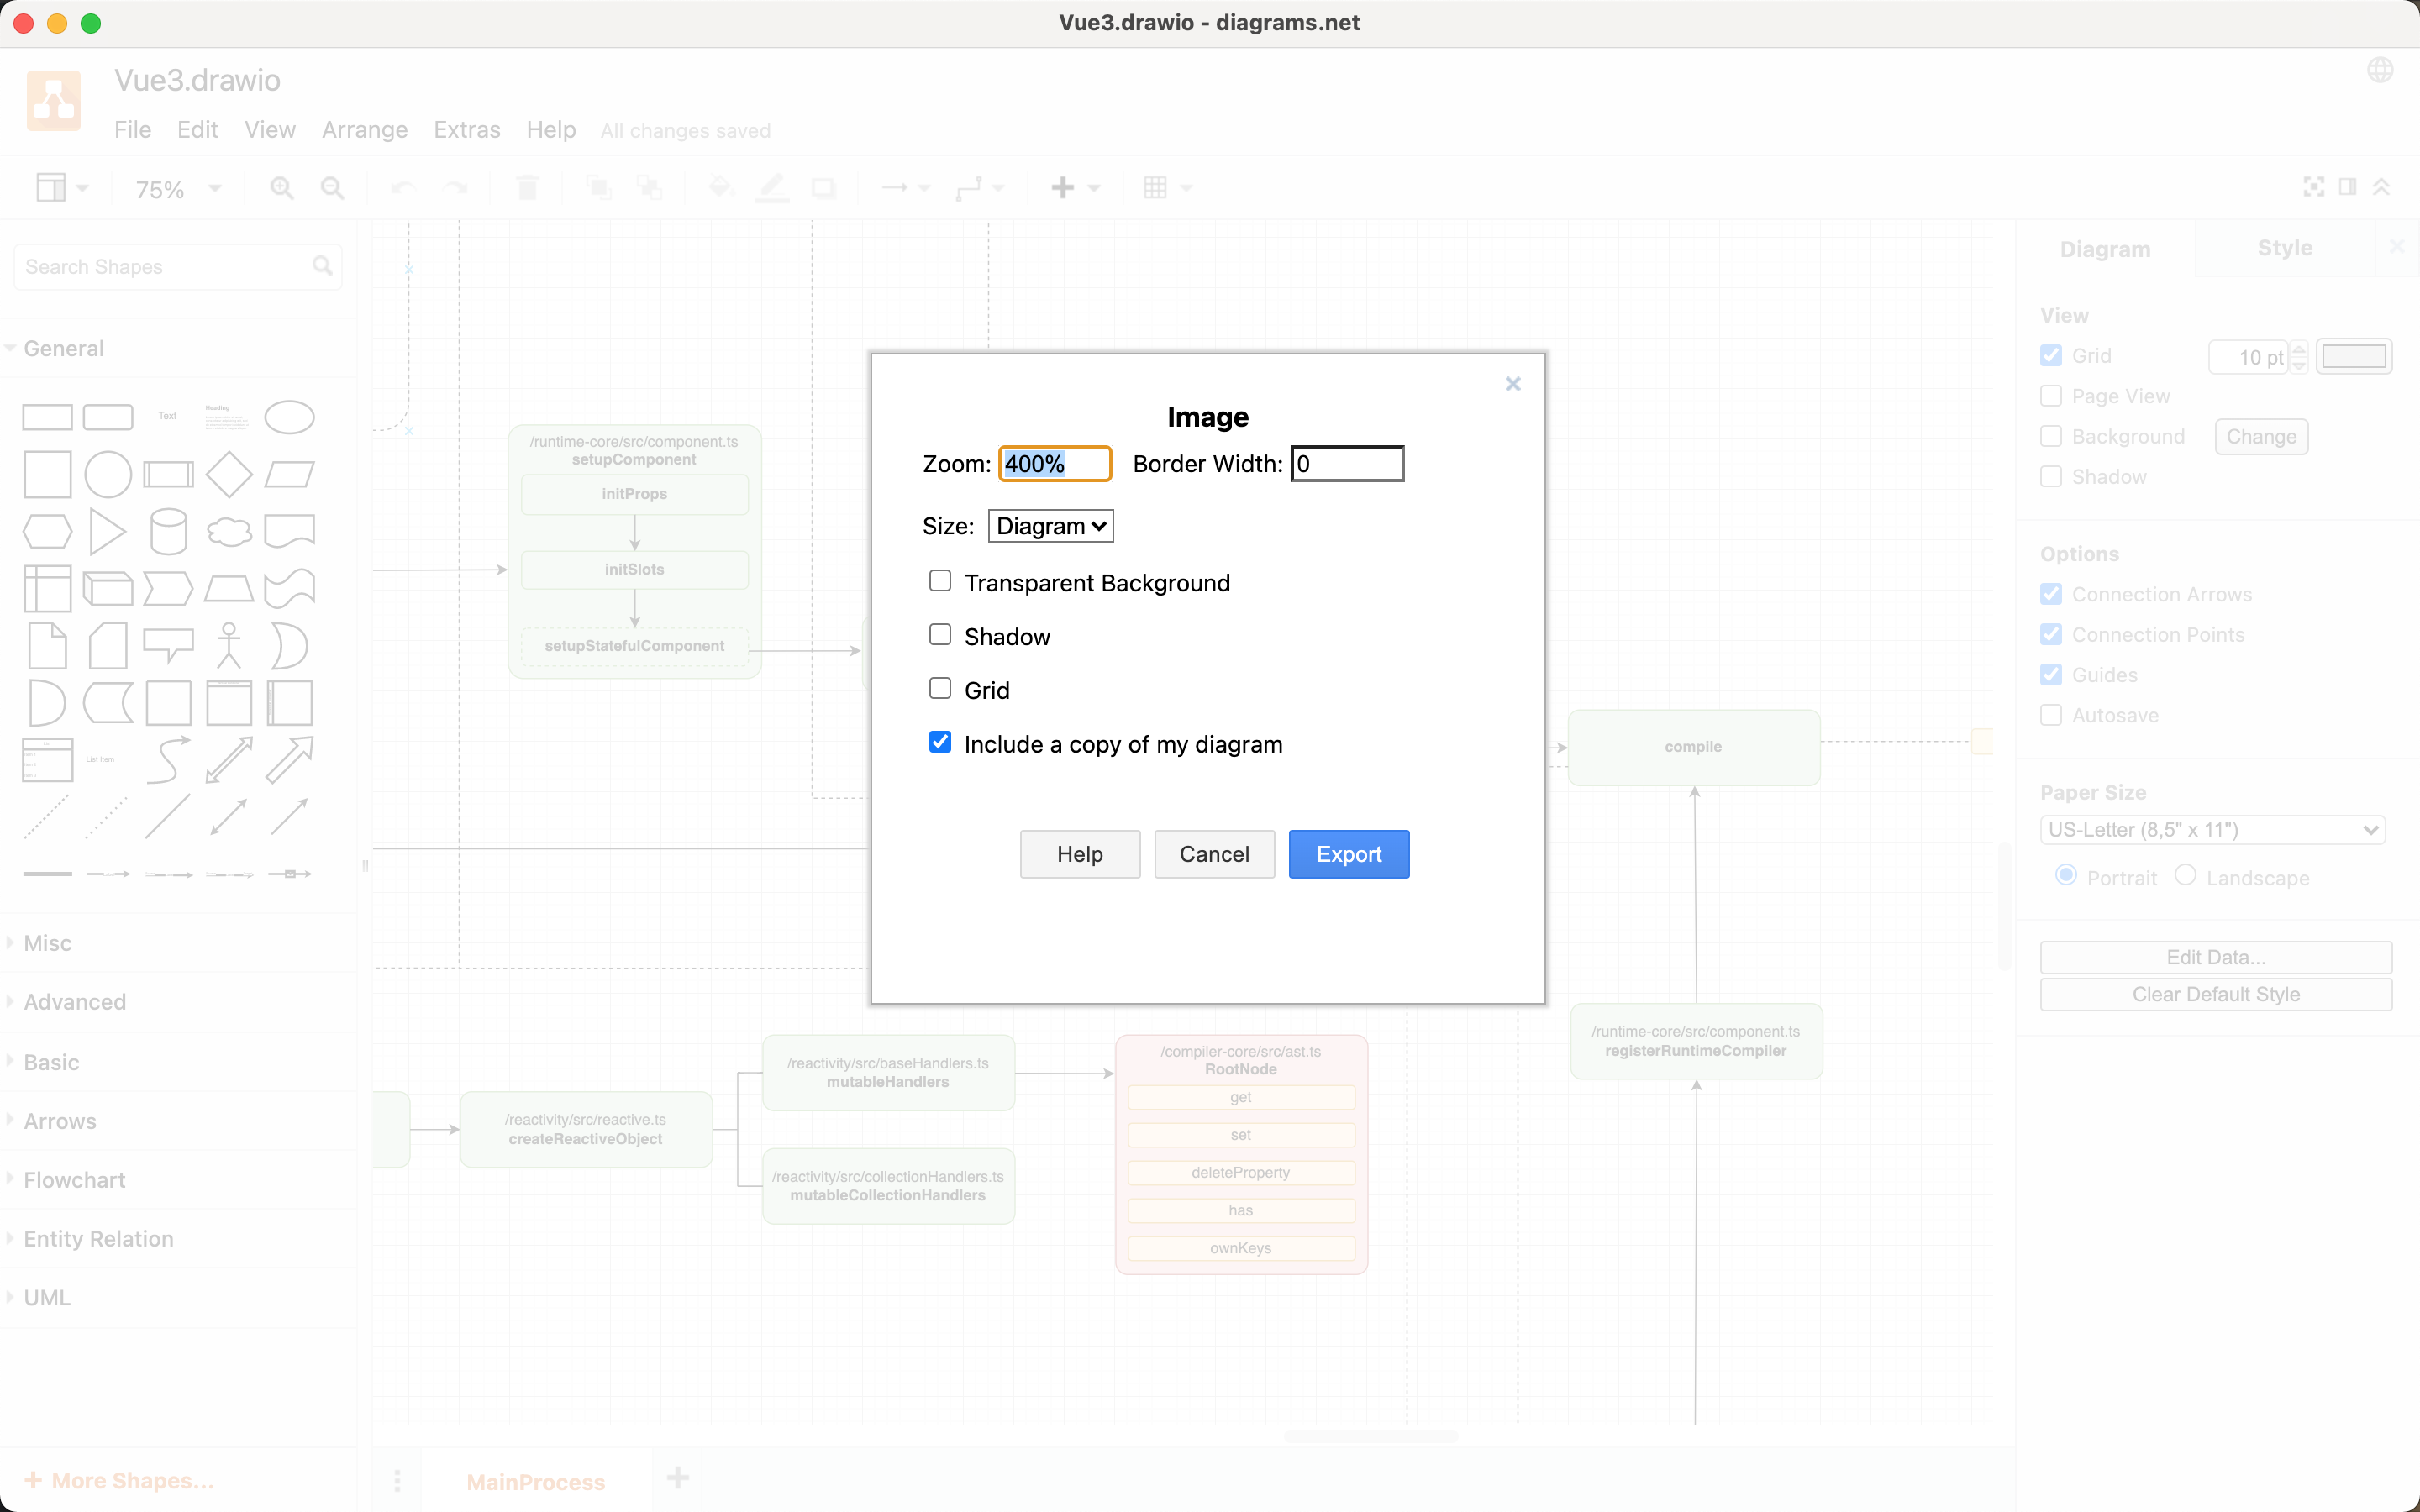Click the fill color bucket icon
Image resolution: width=2420 pixels, height=1512 pixels.
click(720, 188)
